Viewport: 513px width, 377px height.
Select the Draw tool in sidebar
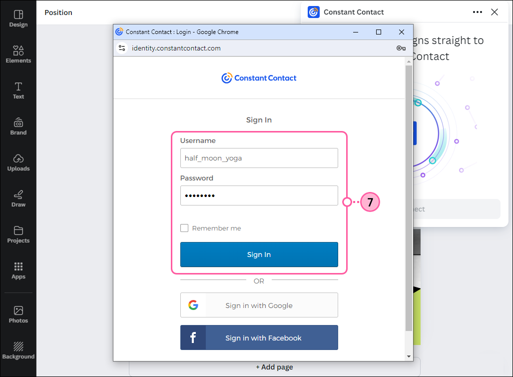pyautogui.click(x=18, y=198)
